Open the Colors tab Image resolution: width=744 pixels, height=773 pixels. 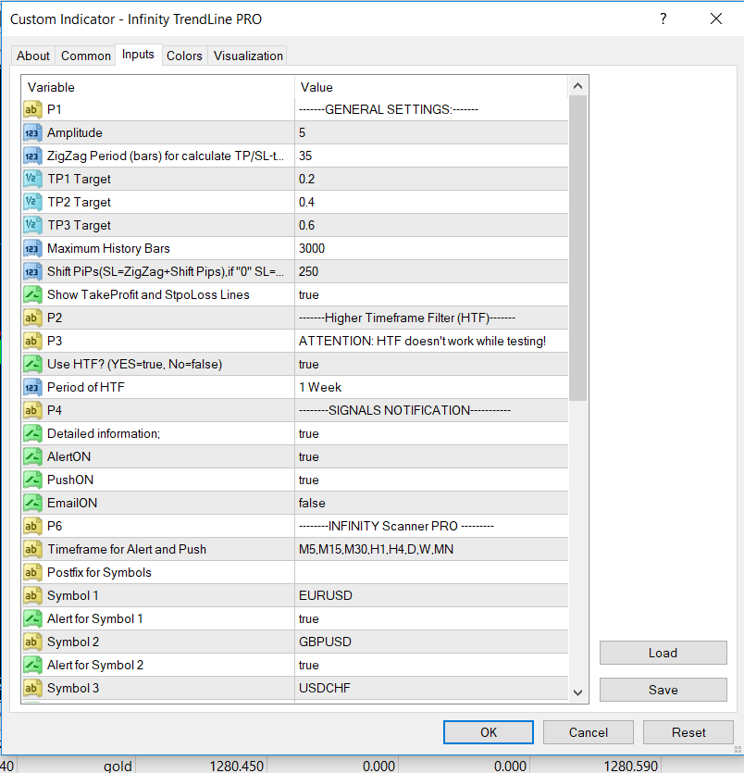(184, 56)
